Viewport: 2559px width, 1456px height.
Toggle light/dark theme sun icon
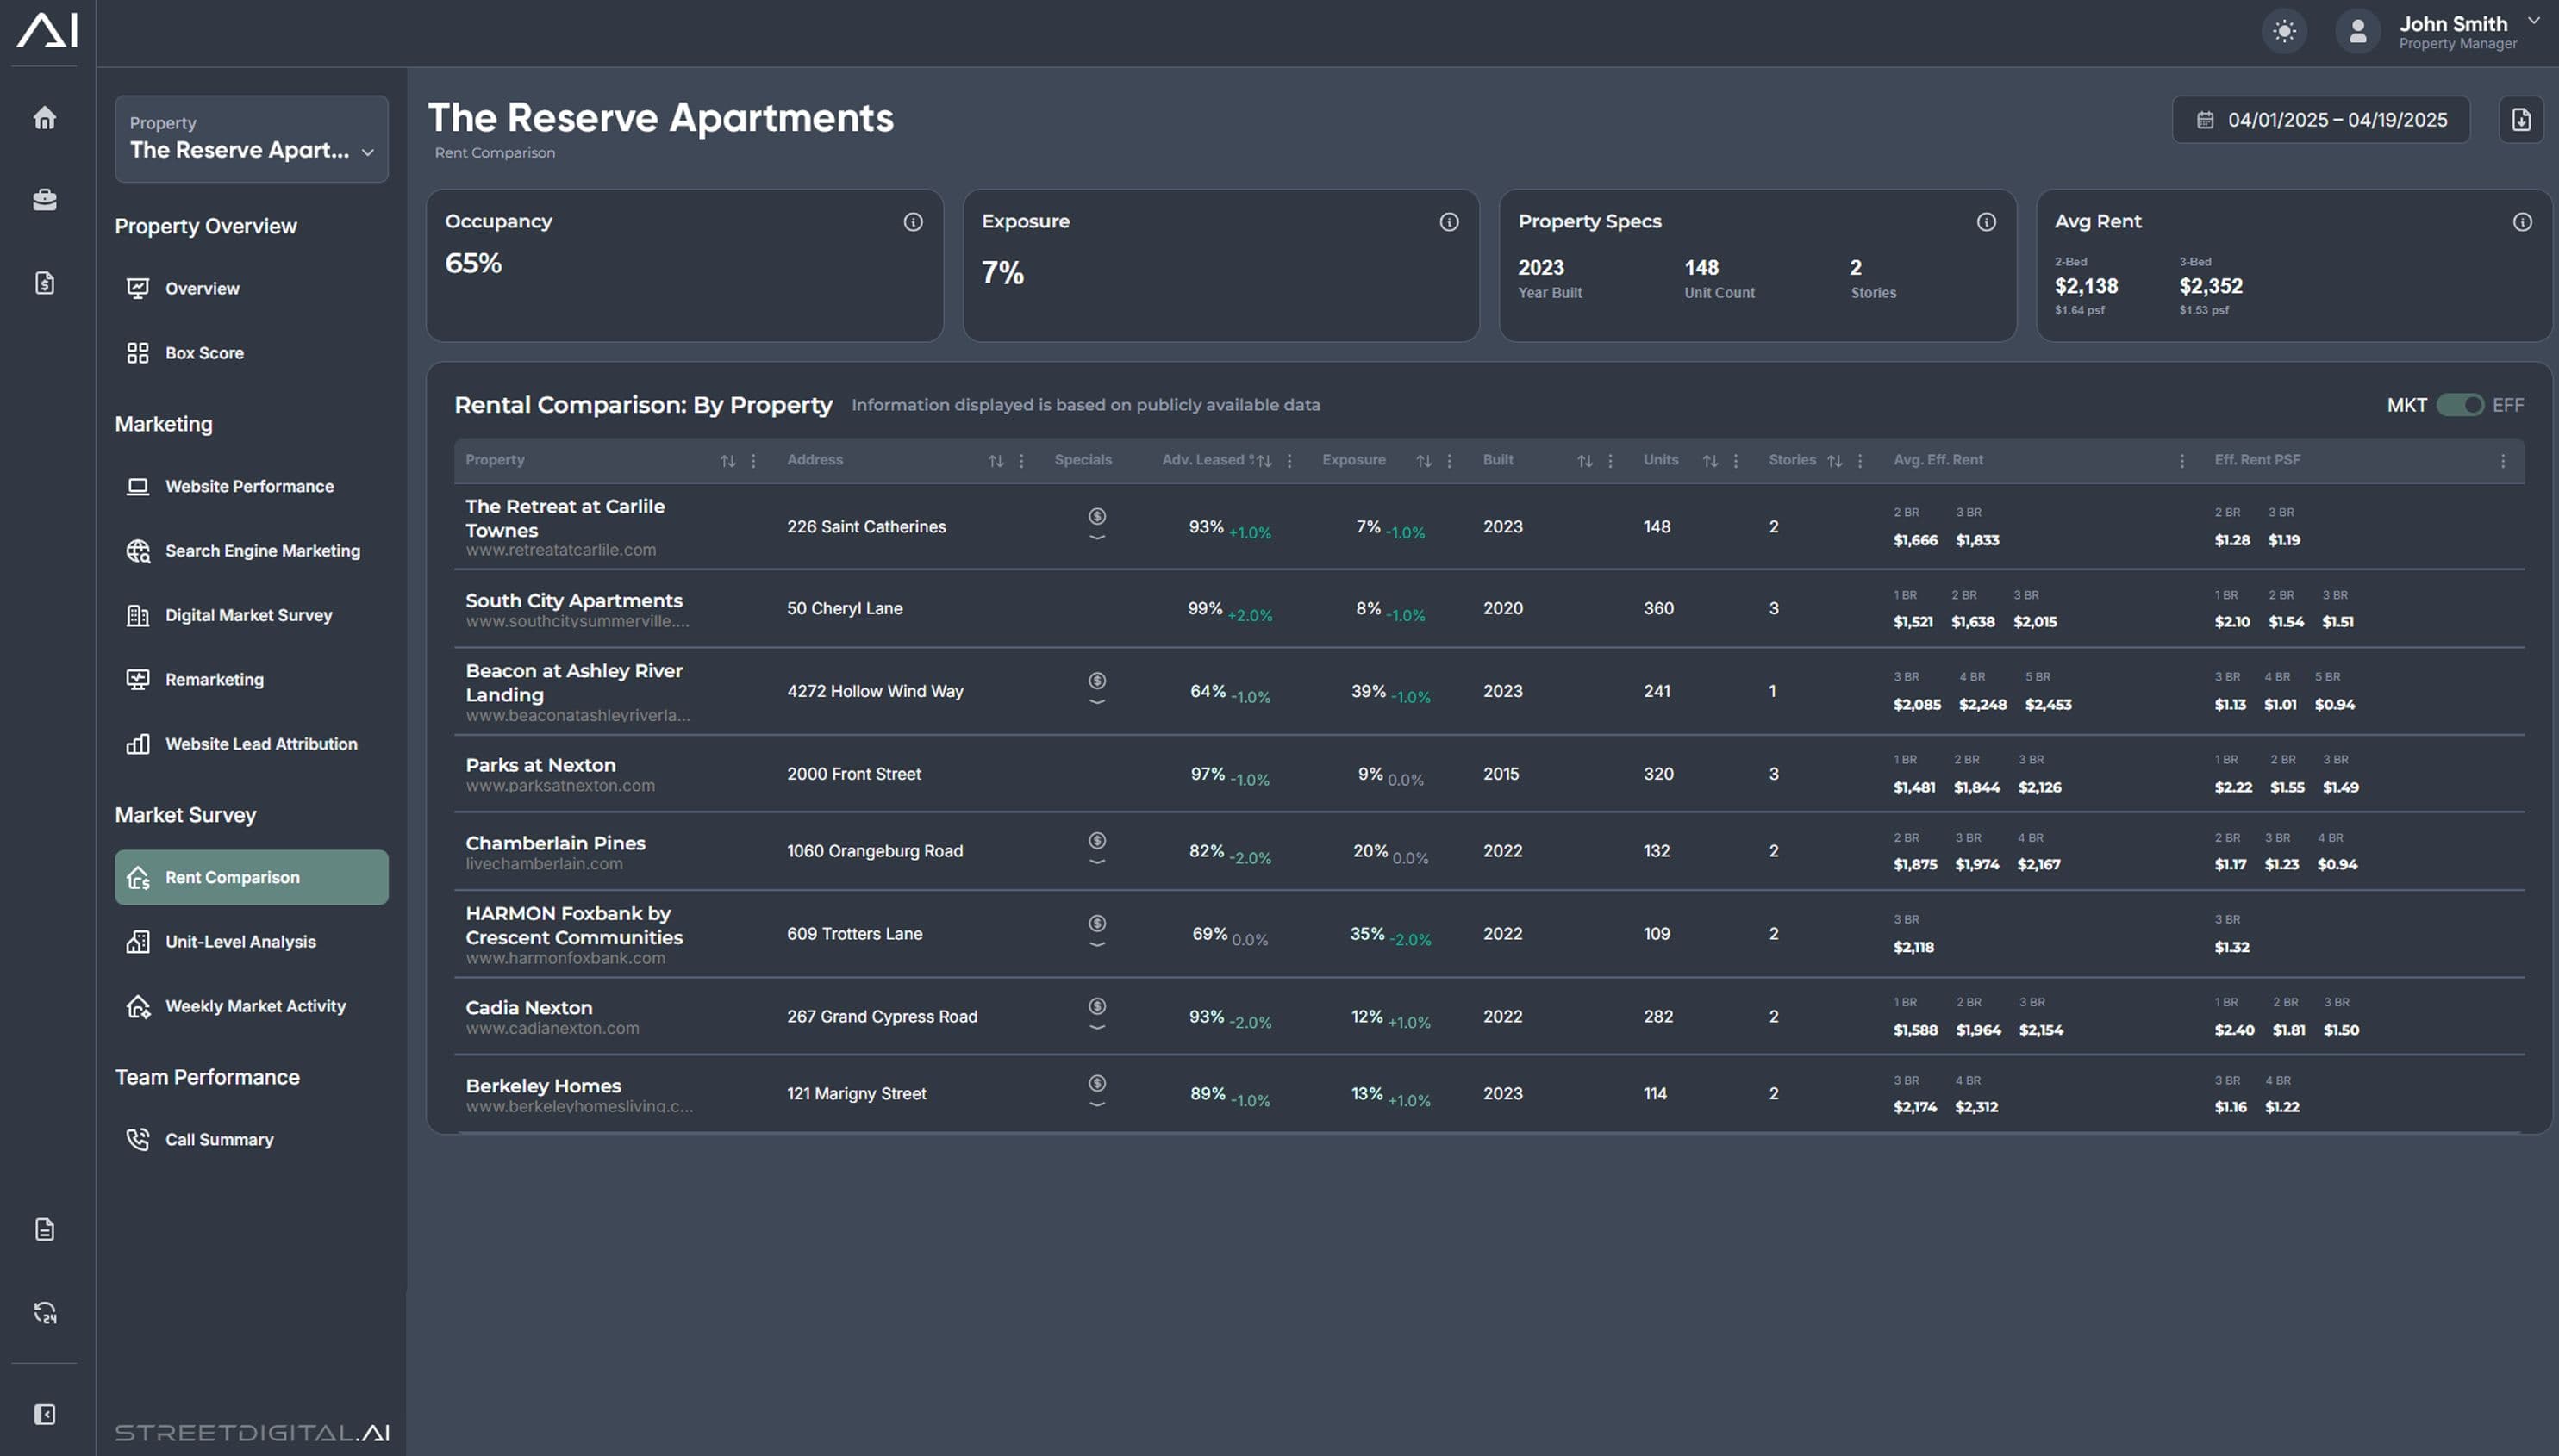click(x=2284, y=31)
